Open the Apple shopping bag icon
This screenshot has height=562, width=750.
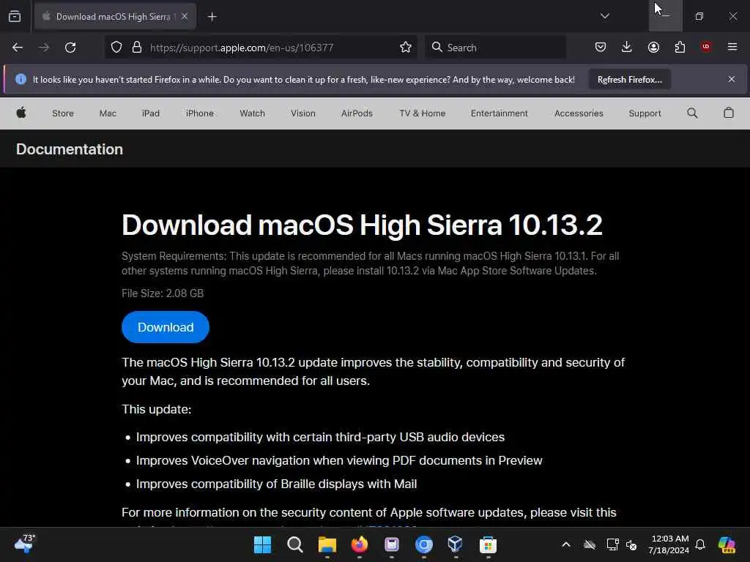pyautogui.click(x=729, y=113)
